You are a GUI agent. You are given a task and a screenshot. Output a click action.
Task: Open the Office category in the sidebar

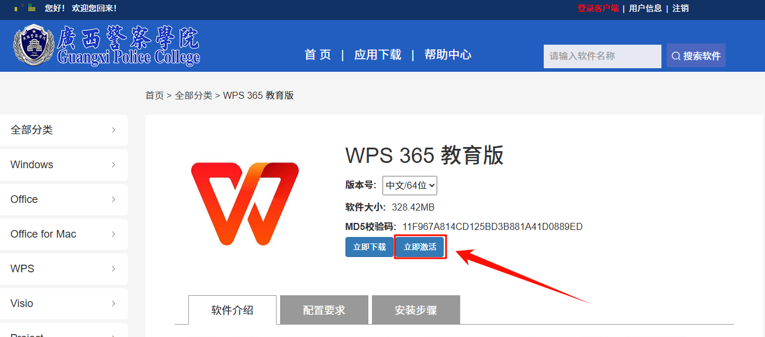pos(64,199)
